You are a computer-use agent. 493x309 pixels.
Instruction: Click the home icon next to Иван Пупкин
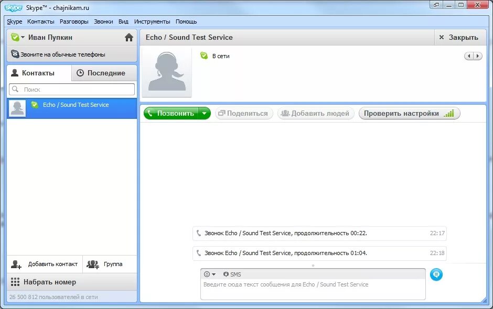[129, 37]
